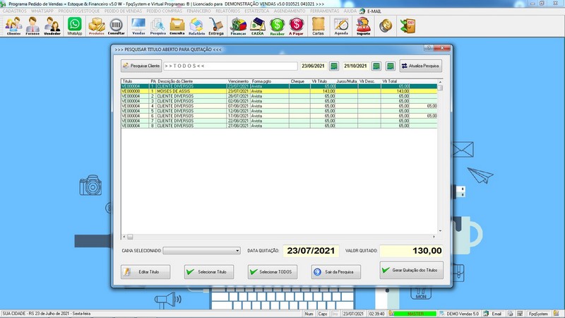Open the Vendas monitor icon
Viewport: 565px width, 318px height.
click(x=138, y=26)
